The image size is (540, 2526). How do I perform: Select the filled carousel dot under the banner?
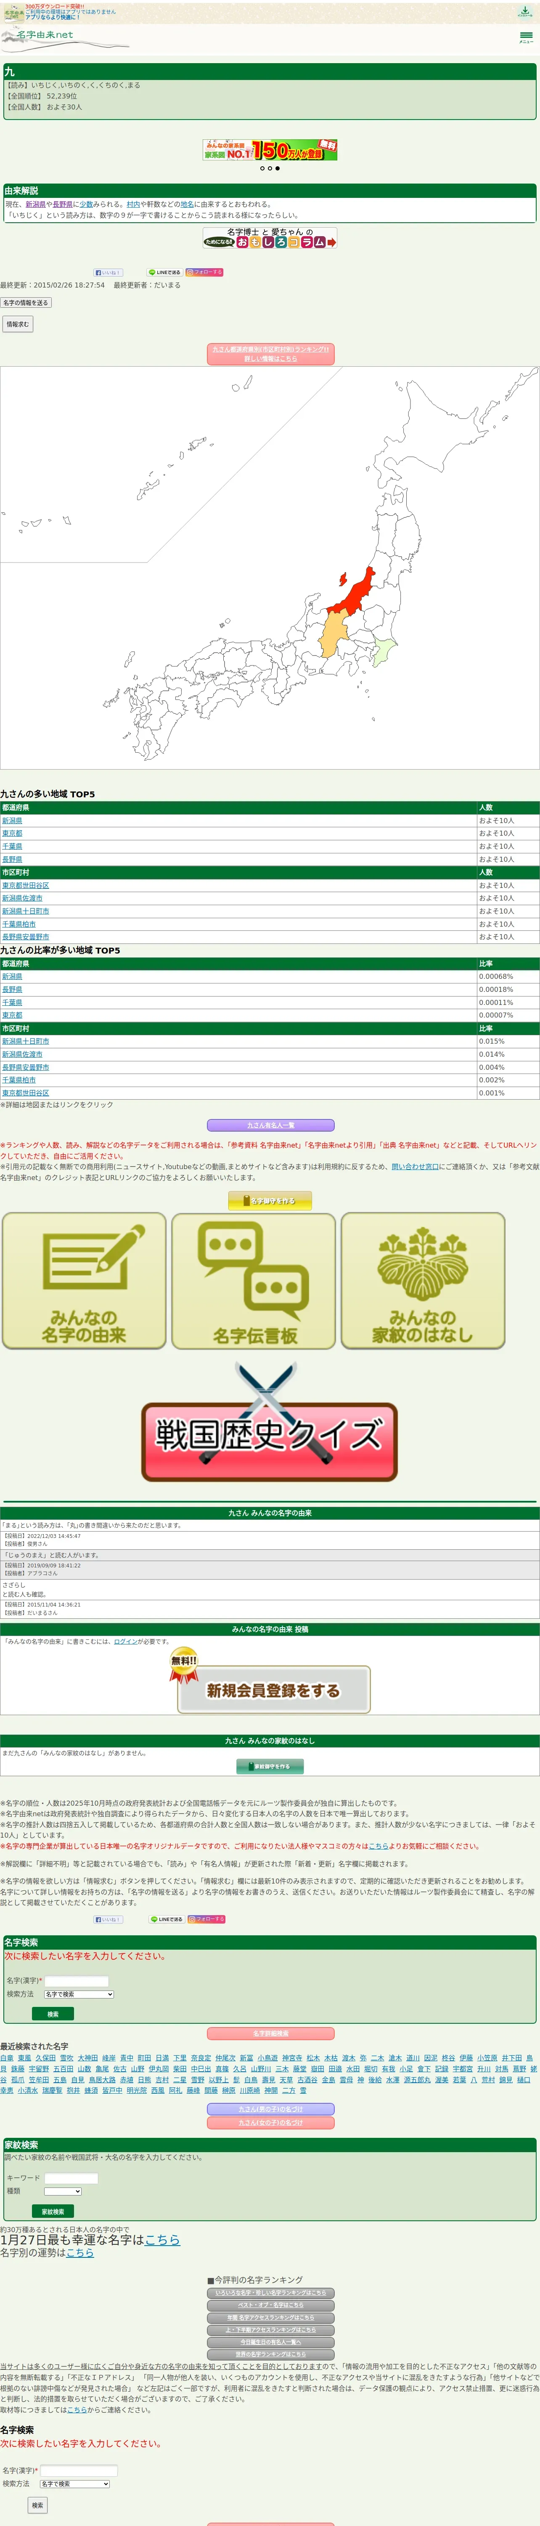[x=277, y=169]
